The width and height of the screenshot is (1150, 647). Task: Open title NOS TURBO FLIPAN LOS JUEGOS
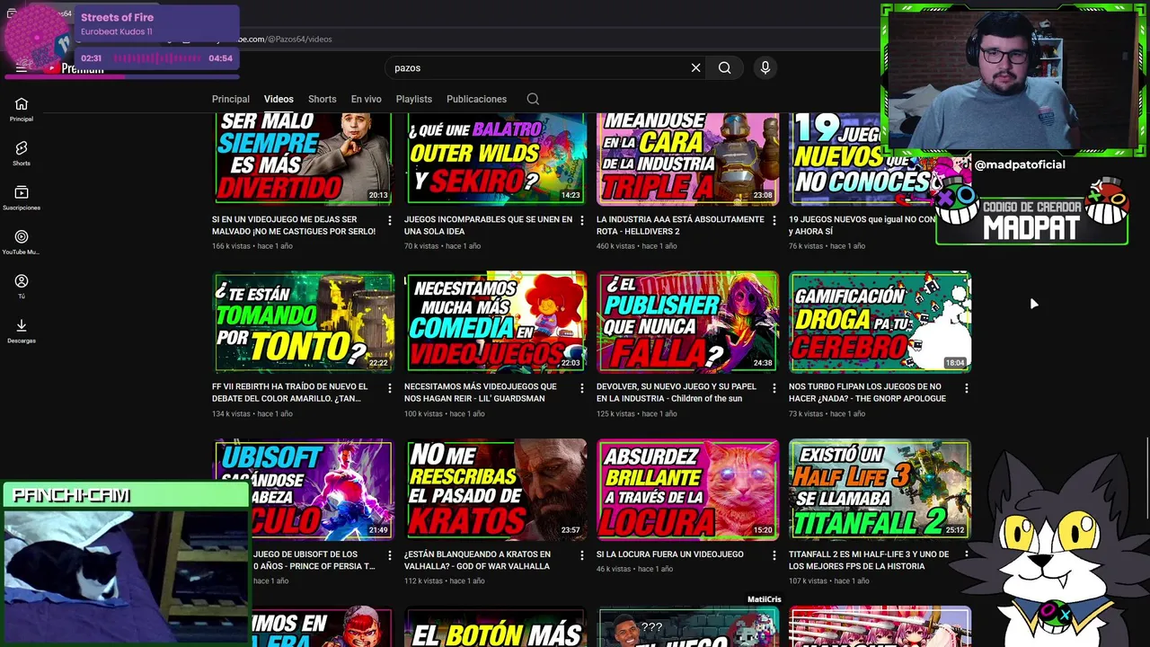867,392
